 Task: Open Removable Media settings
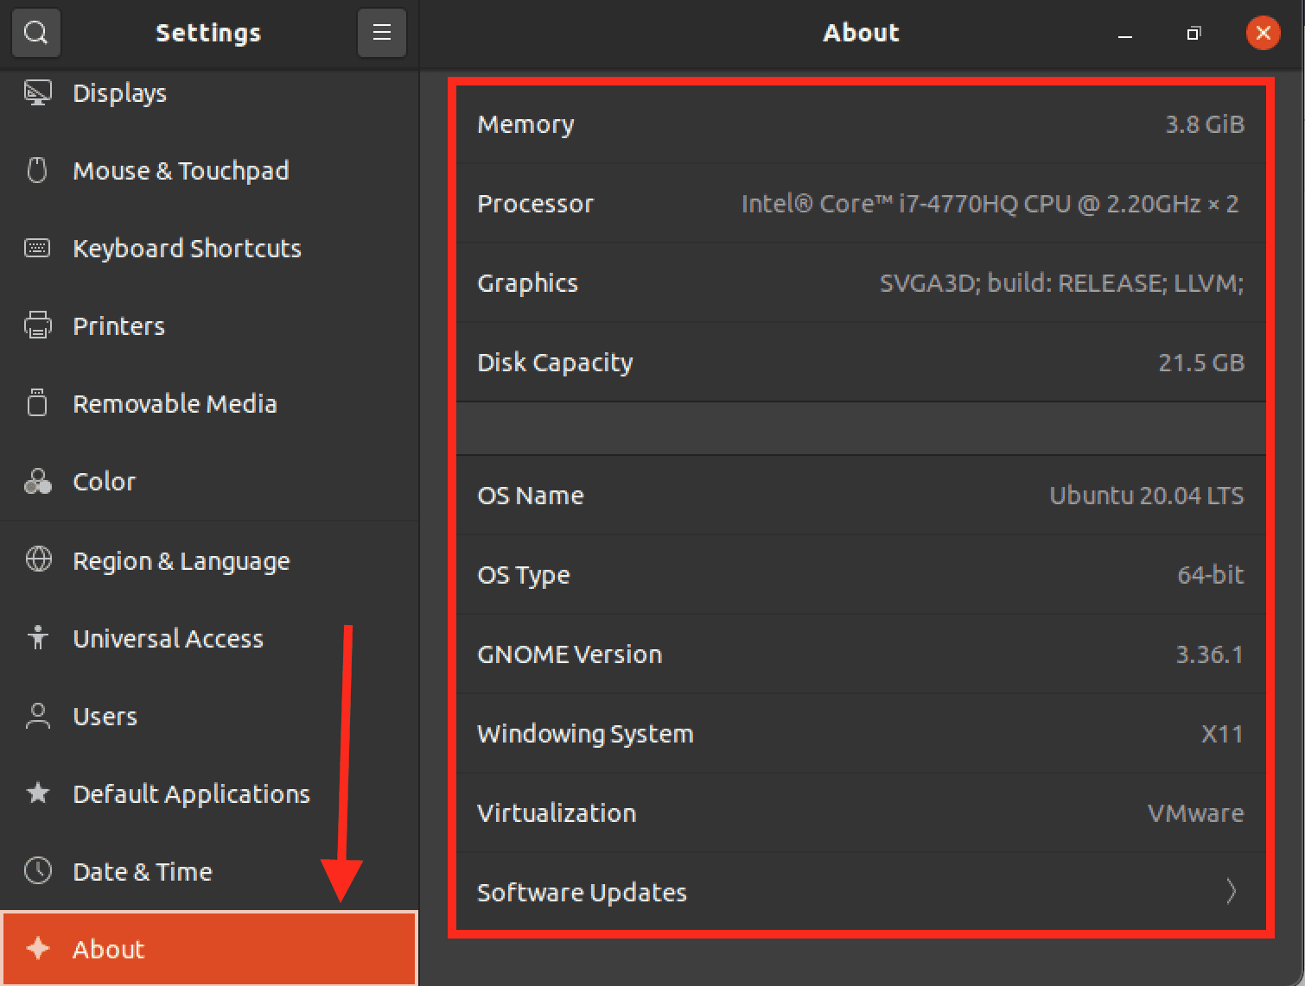click(209, 403)
